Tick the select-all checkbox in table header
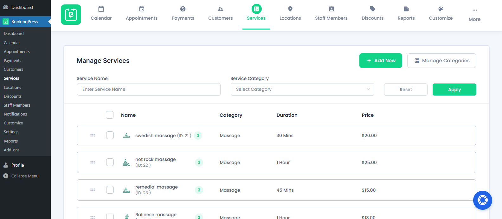Viewport: 502px width, 219px height. tap(110, 115)
